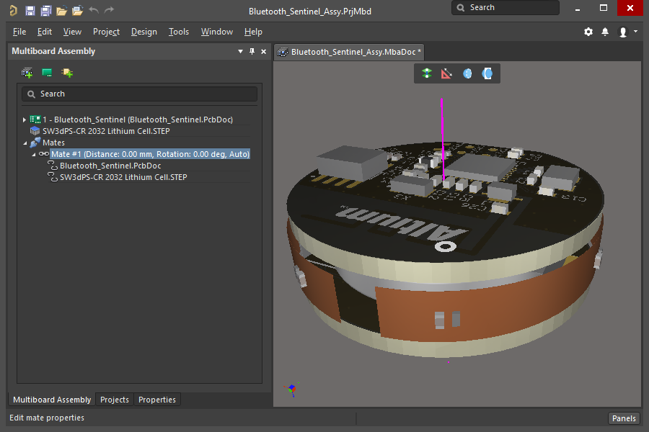Click the Panels button

(x=624, y=418)
